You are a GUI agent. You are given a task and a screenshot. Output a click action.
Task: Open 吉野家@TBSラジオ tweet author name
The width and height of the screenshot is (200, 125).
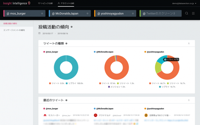click(160, 115)
